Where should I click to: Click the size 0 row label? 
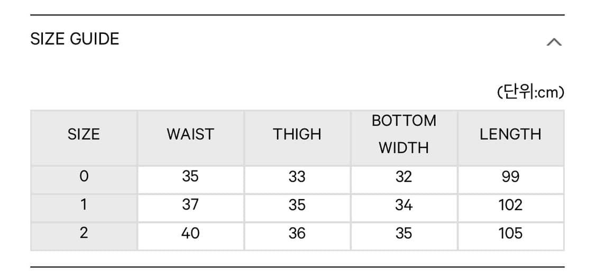click(x=84, y=177)
